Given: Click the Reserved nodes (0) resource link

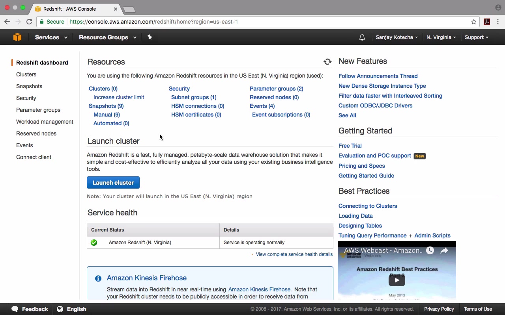Looking at the screenshot, I should click(274, 97).
